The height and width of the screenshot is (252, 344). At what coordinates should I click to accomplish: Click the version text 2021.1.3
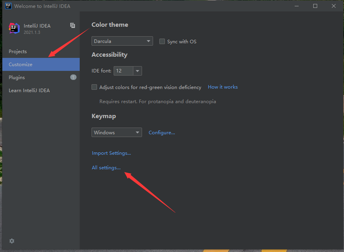(x=32, y=32)
